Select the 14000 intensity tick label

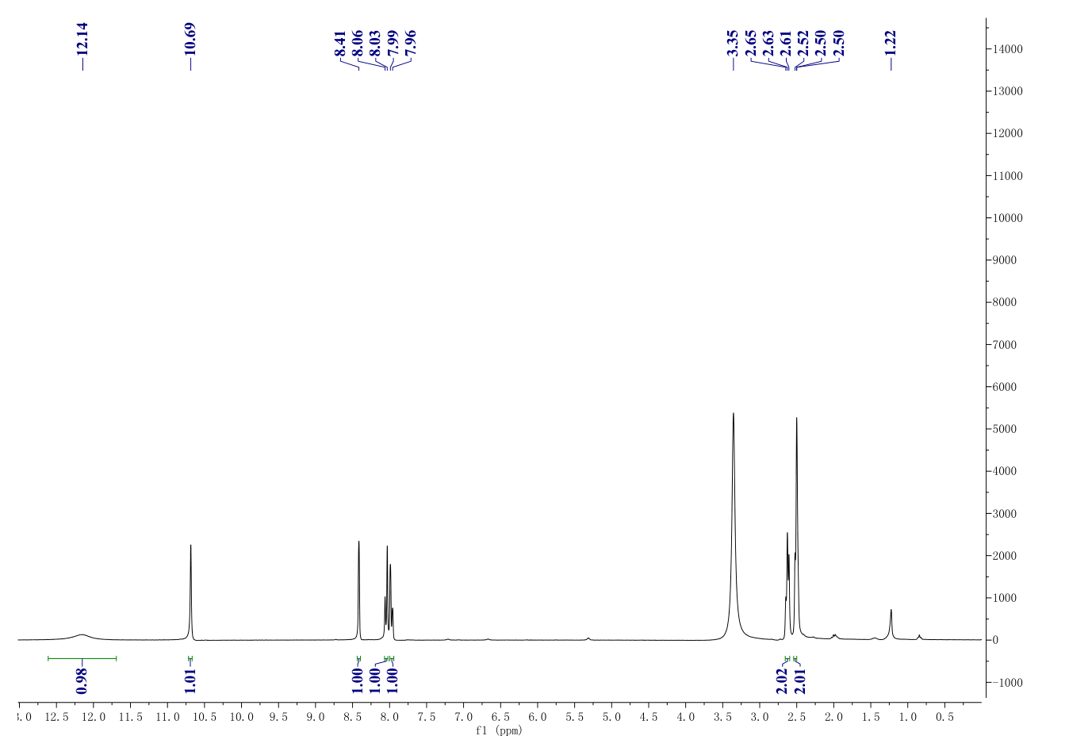[x=1006, y=49]
